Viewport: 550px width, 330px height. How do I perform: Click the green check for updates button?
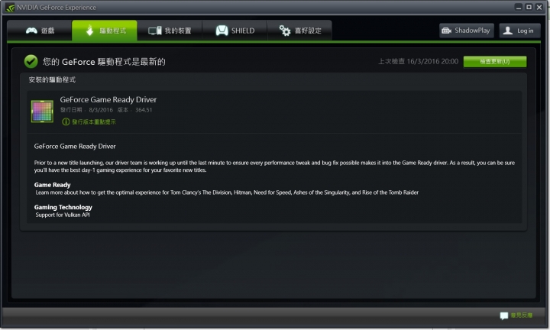coord(494,62)
